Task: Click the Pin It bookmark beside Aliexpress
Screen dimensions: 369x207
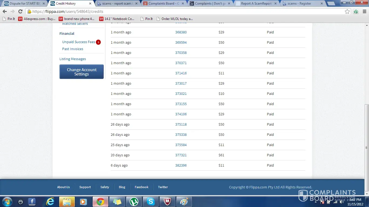Action: (8, 19)
